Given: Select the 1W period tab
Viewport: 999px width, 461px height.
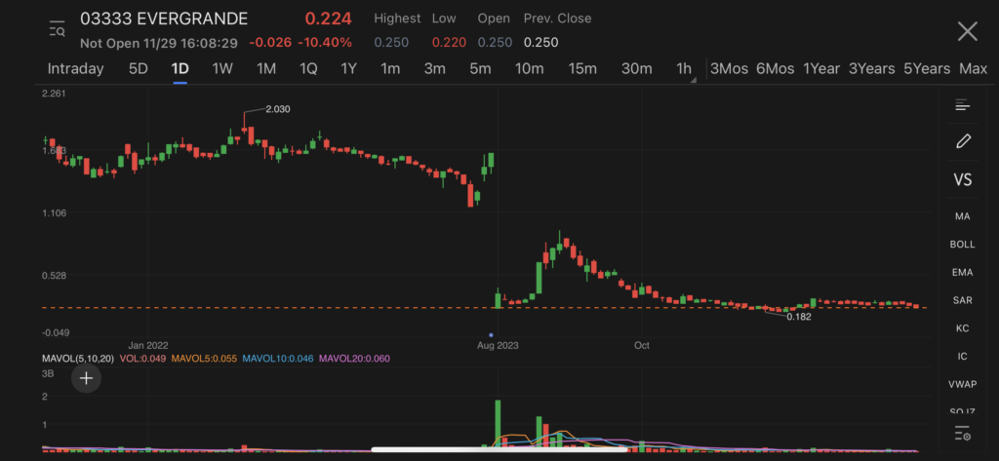Looking at the screenshot, I should pos(222,69).
